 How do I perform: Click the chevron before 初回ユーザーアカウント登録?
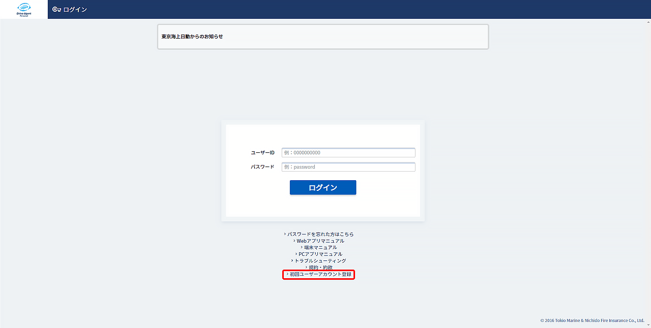(x=287, y=275)
